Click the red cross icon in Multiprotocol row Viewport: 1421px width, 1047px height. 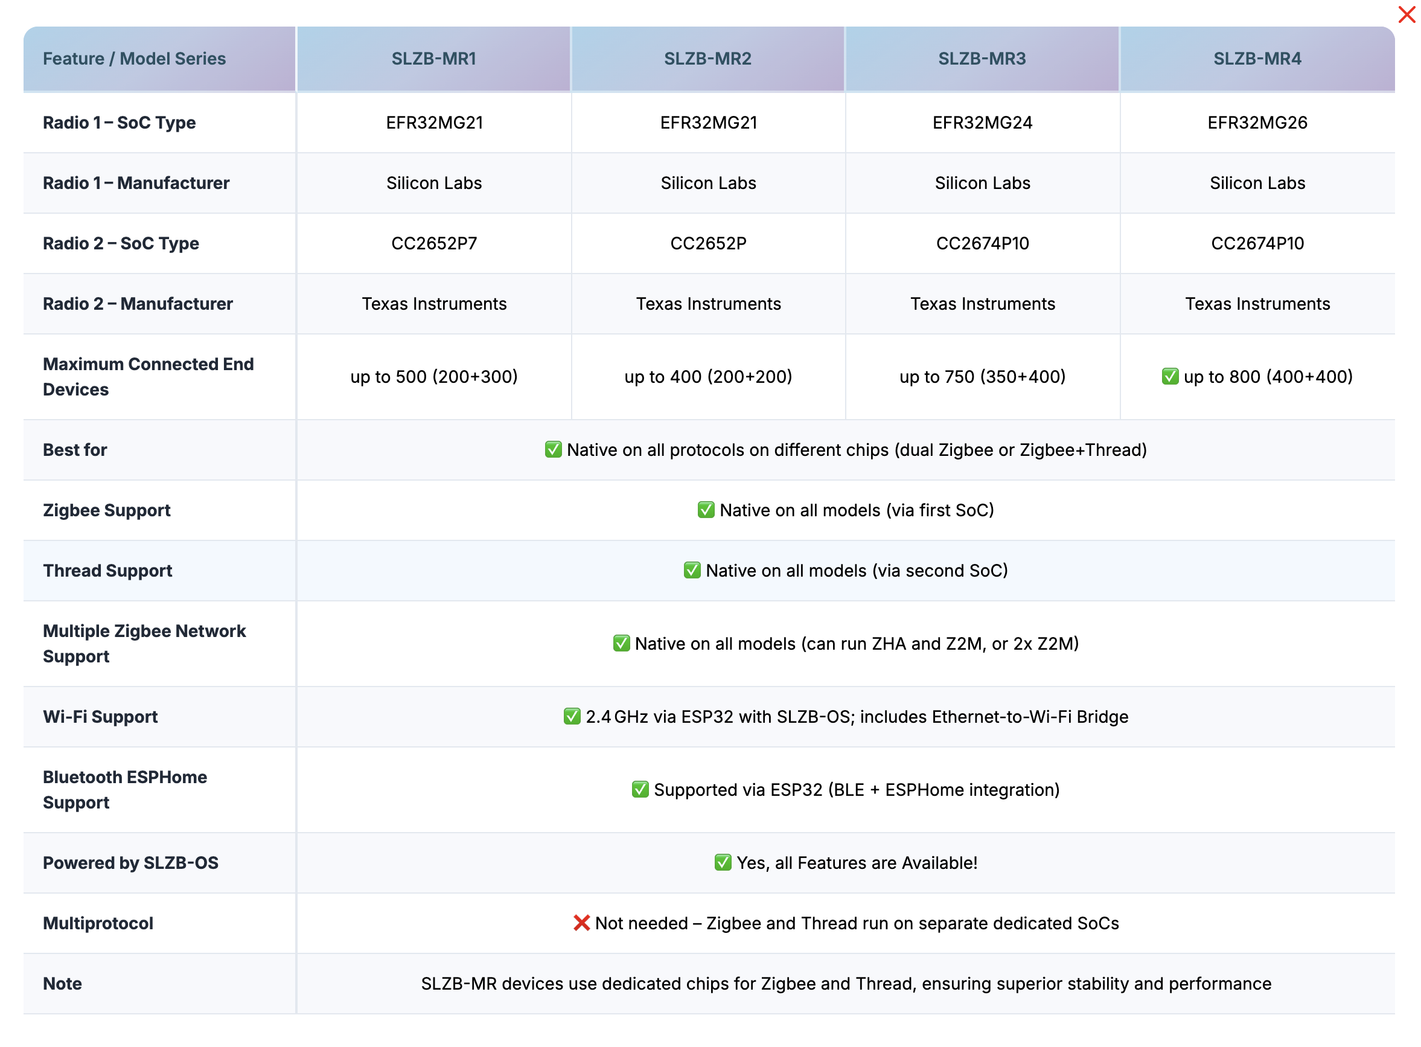pyautogui.click(x=581, y=923)
